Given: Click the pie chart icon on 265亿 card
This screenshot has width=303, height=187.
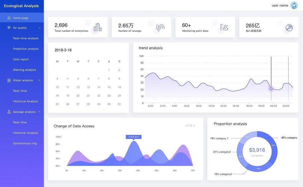Looking at the screenshot, I should click(x=289, y=28).
